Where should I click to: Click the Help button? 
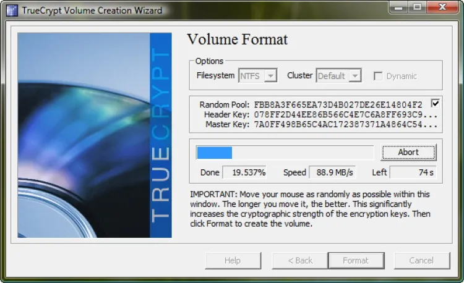233,261
